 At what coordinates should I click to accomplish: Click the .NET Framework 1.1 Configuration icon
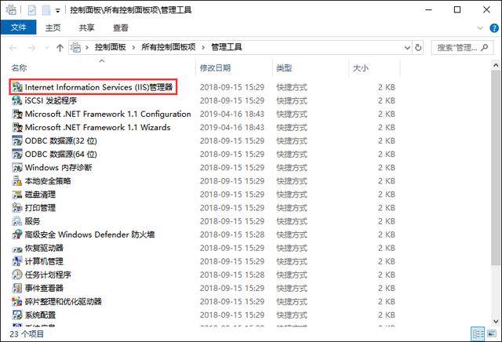17,114
